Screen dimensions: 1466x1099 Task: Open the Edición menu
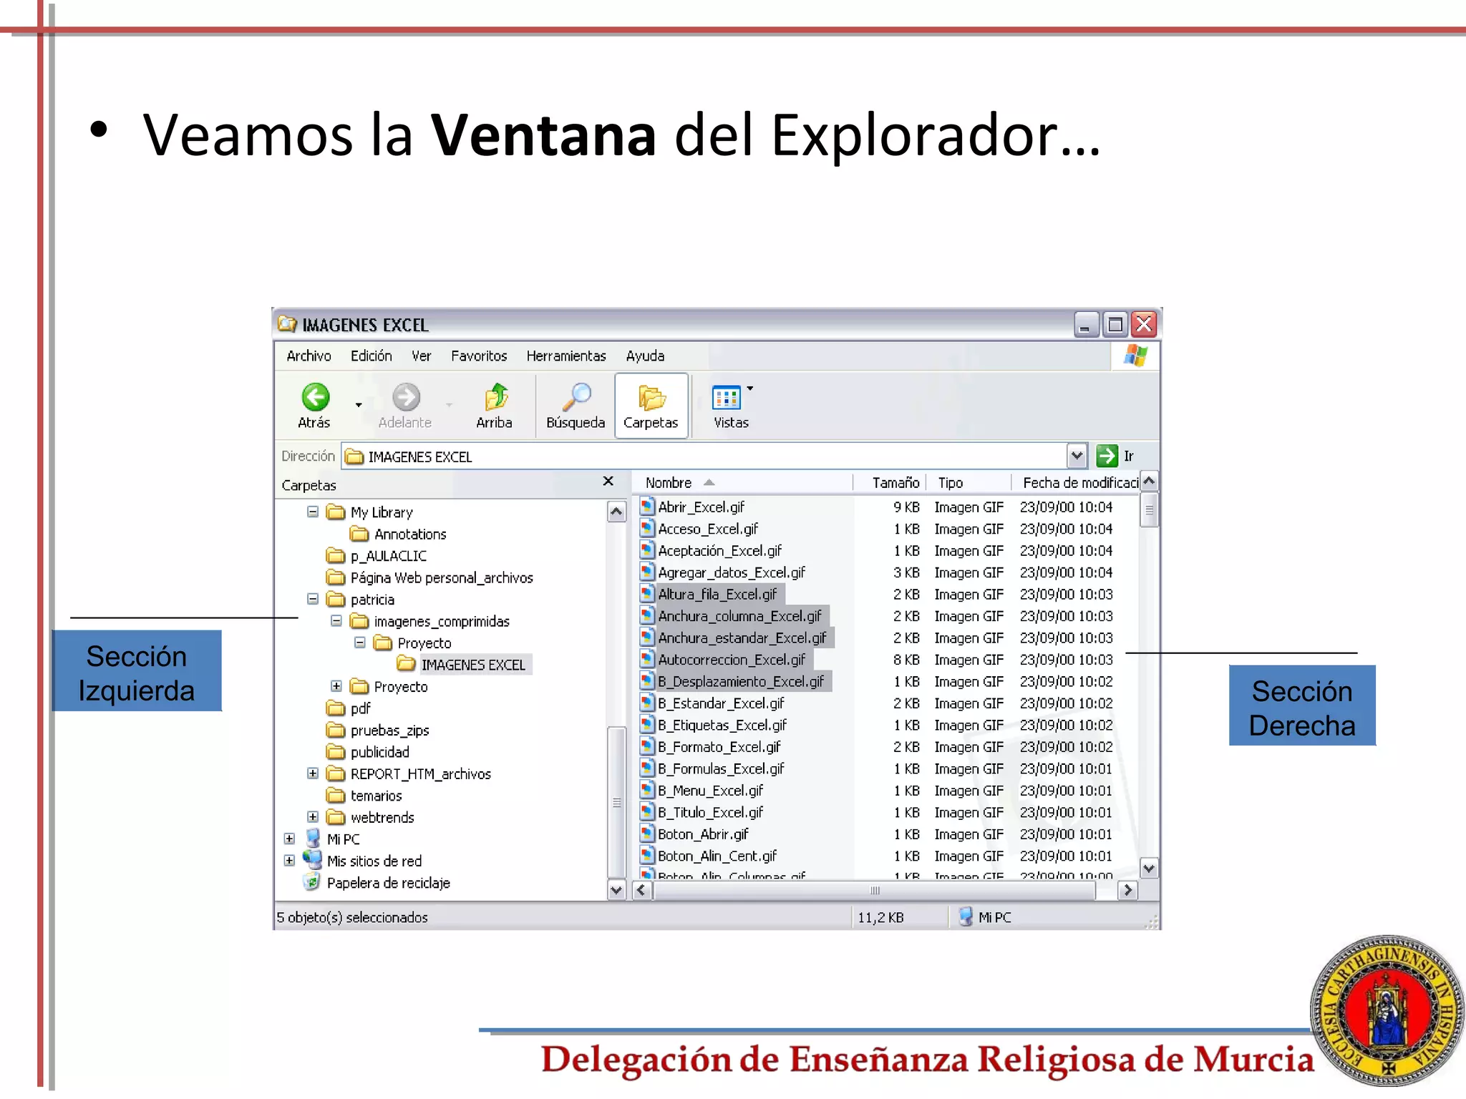coord(372,356)
